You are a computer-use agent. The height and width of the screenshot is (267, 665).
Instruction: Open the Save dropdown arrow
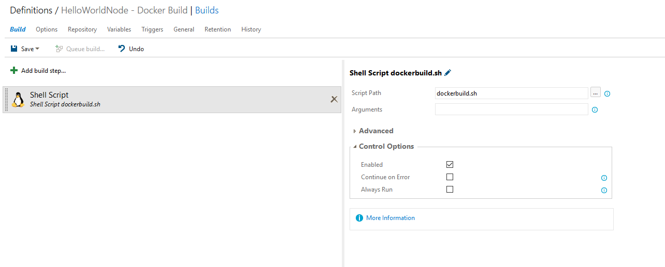click(x=37, y=49)
